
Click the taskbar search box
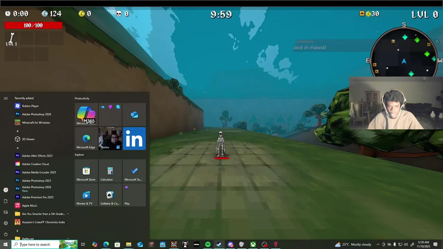point(45,245)
